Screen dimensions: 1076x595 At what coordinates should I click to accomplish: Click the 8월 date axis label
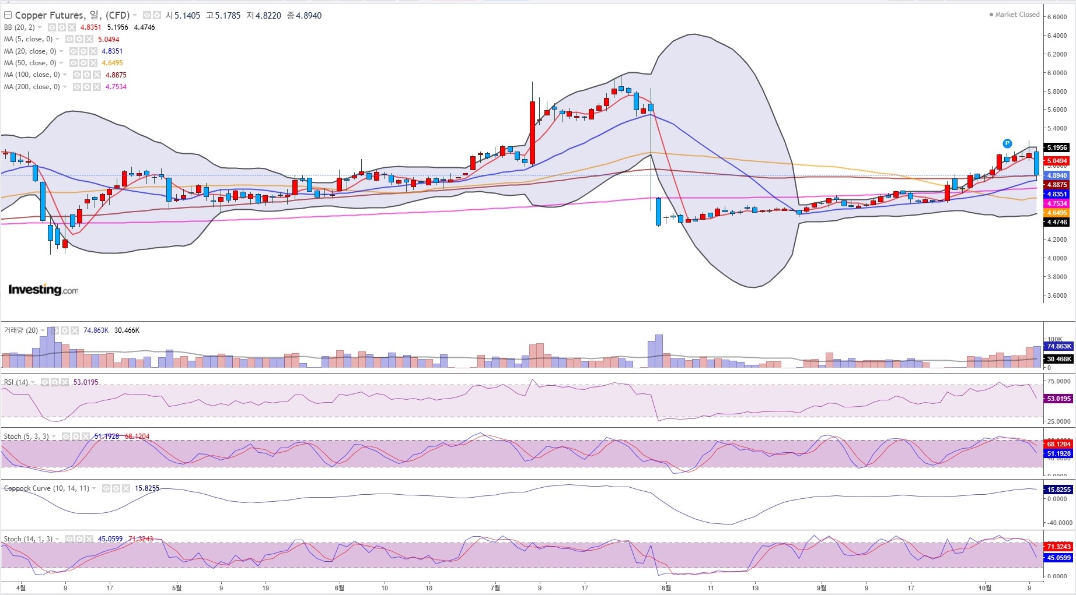666,588
